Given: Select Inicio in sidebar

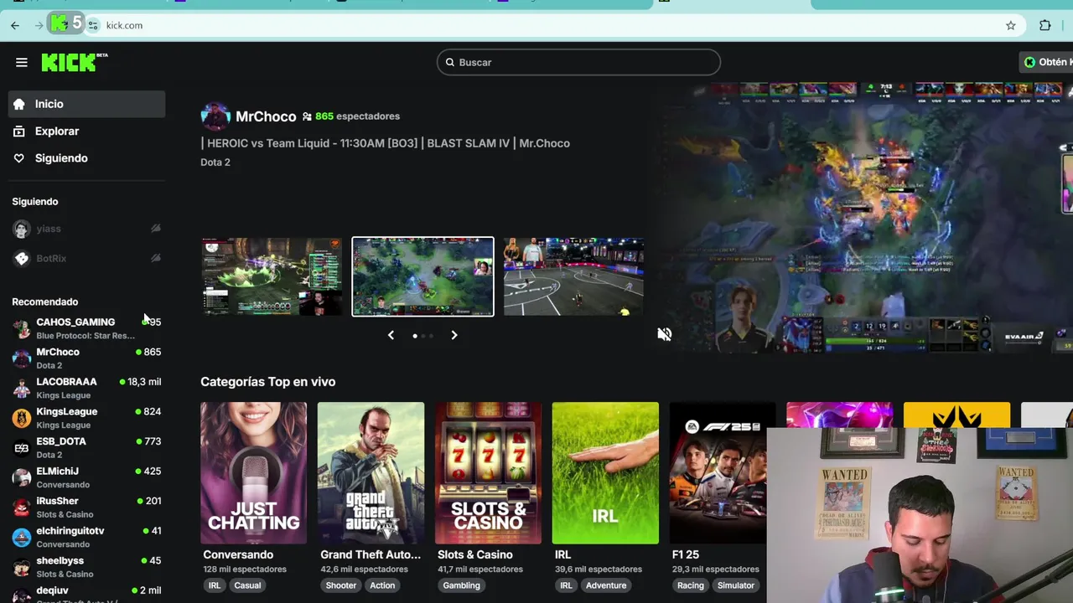Looking at the screenshot, I should point(86,104).
